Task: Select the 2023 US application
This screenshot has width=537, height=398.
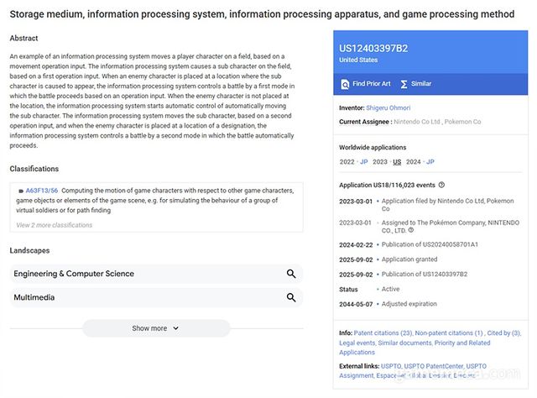Action: (397, 162)
